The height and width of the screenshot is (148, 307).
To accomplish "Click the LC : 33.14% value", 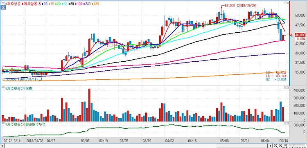I will [x=276, y=76].
